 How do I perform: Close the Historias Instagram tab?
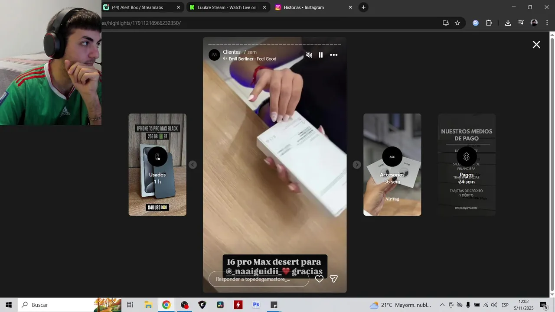pyautogui.click(x=350, y=7)
